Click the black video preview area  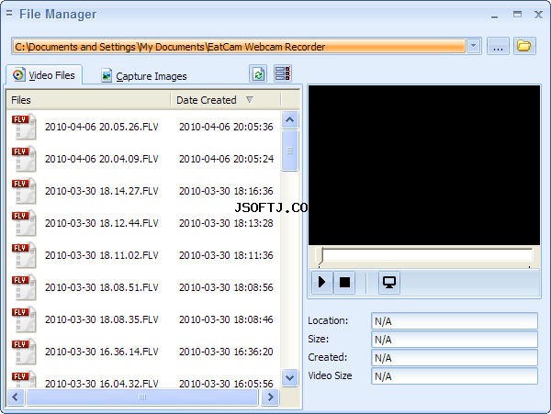(x=424, y=165)
